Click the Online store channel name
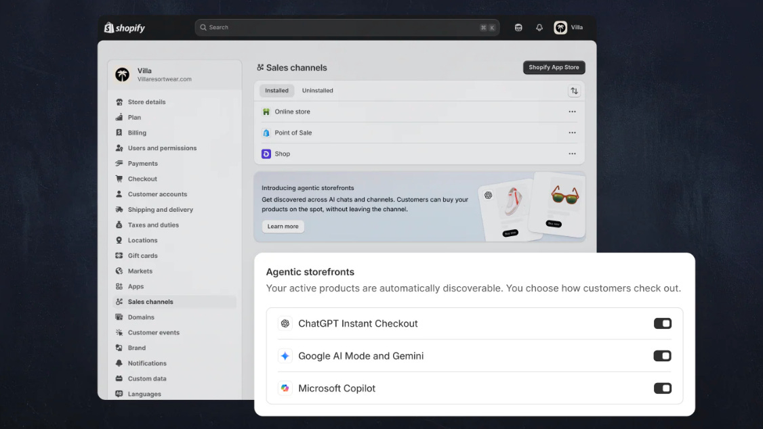Viewport: 763px width, 429px height. pyautogui.click(x=293, y=112)
